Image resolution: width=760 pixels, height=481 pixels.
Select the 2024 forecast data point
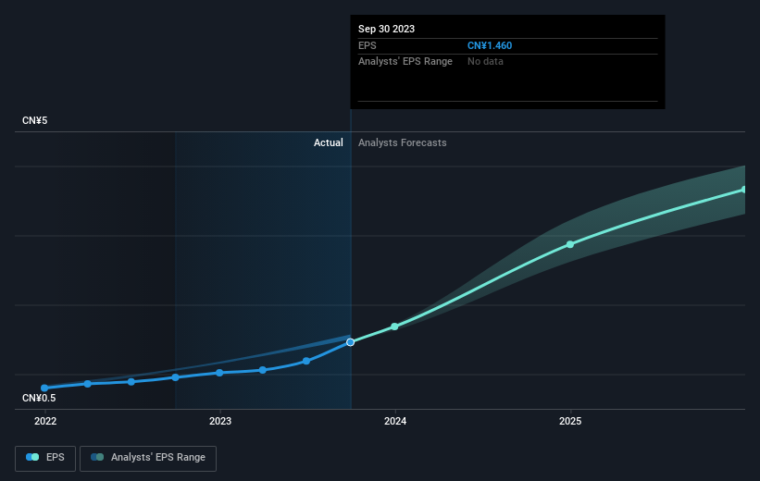[394, 327]
